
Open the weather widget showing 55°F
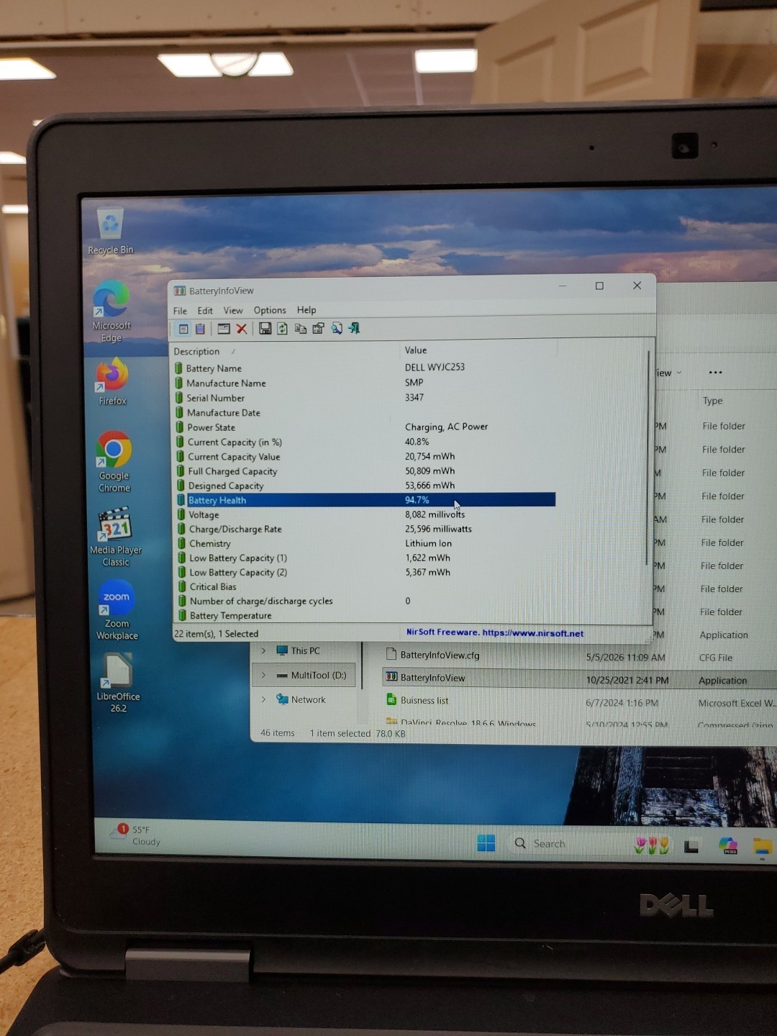[137, 835]
